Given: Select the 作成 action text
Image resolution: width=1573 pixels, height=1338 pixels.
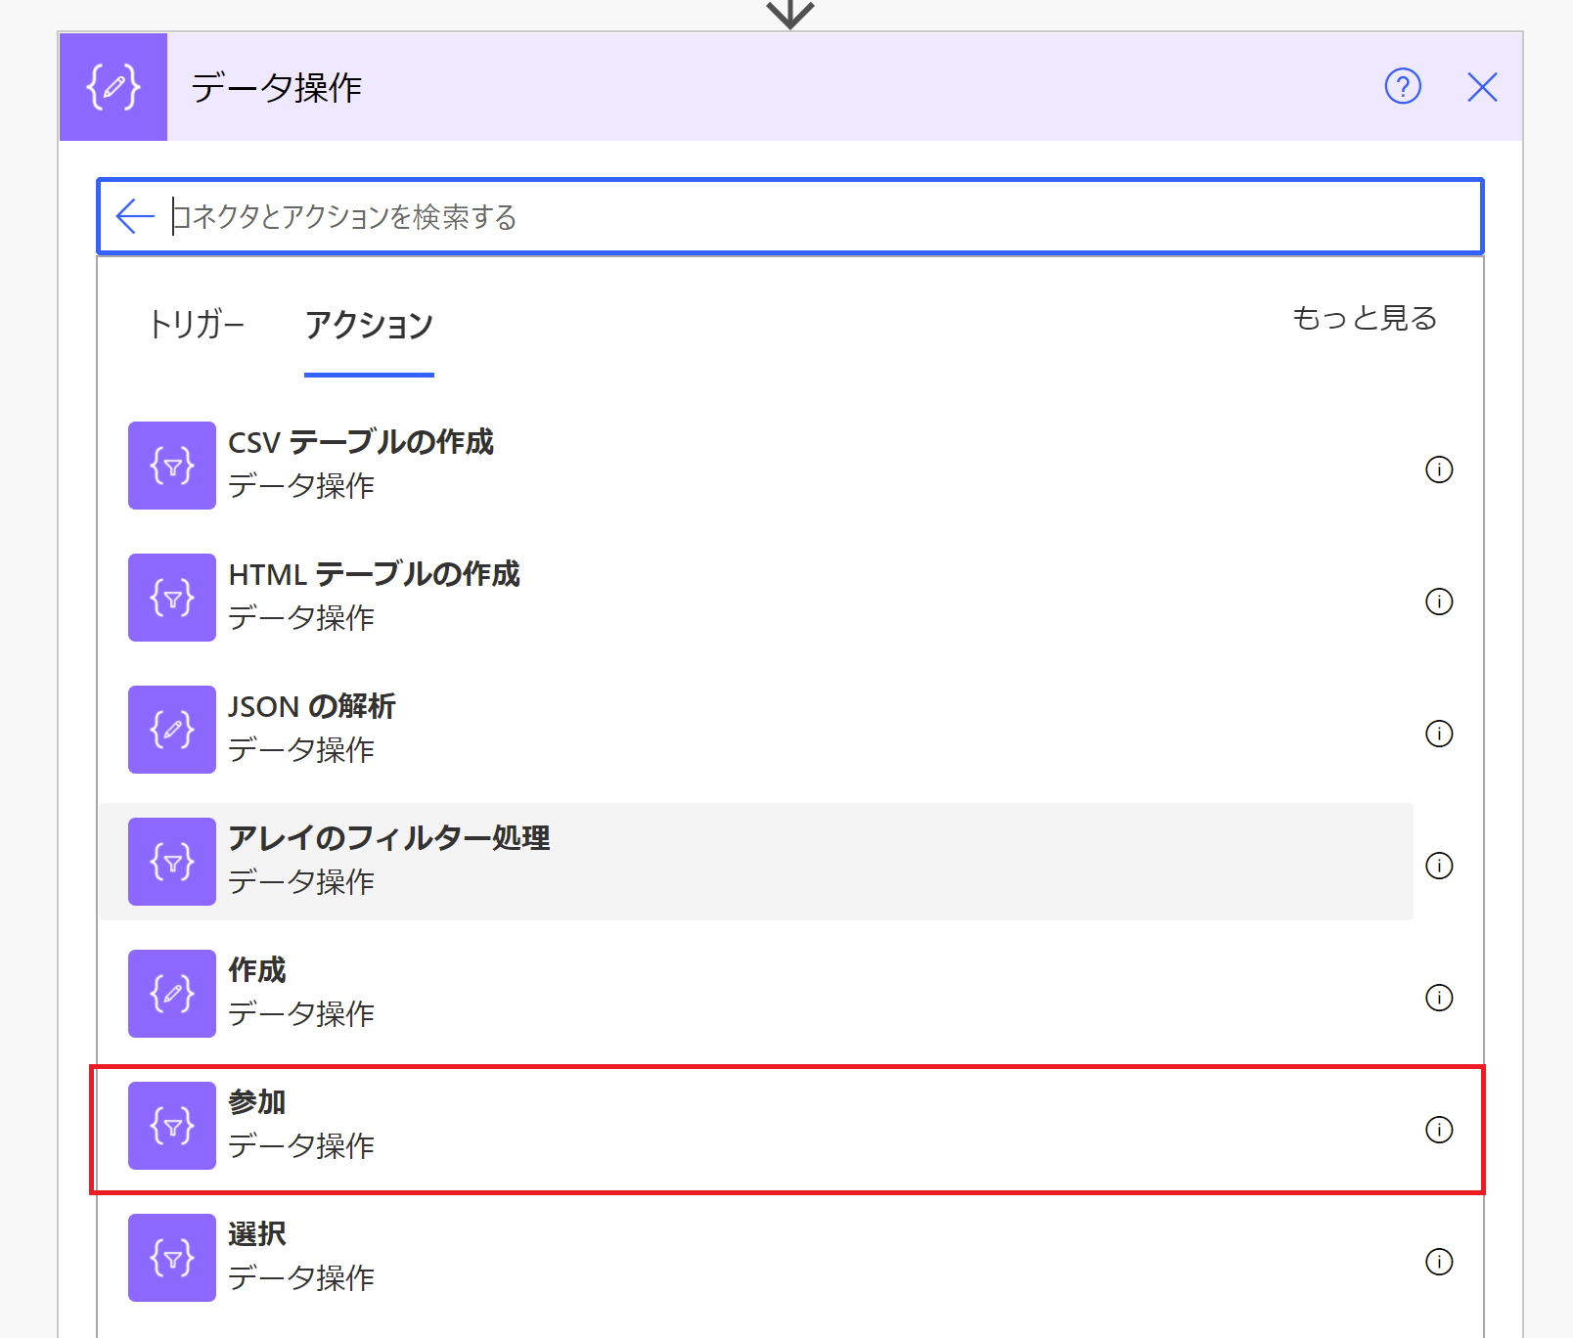Looking at the screenshot, I should click(x=257, y=970).
